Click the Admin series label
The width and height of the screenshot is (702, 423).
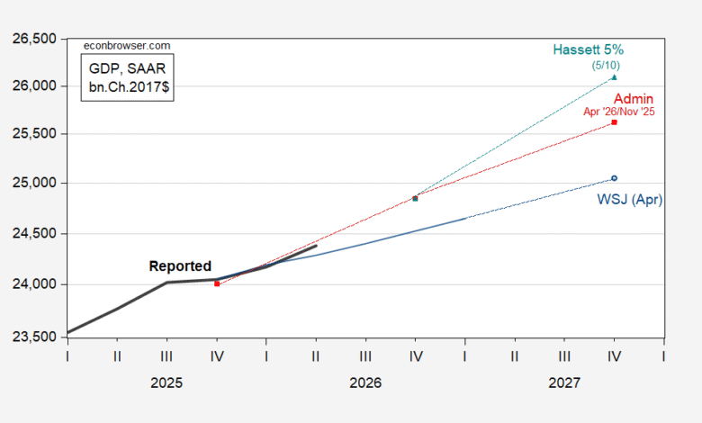pos(633,98)
